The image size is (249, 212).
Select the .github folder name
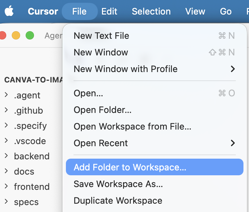[28, 111]
